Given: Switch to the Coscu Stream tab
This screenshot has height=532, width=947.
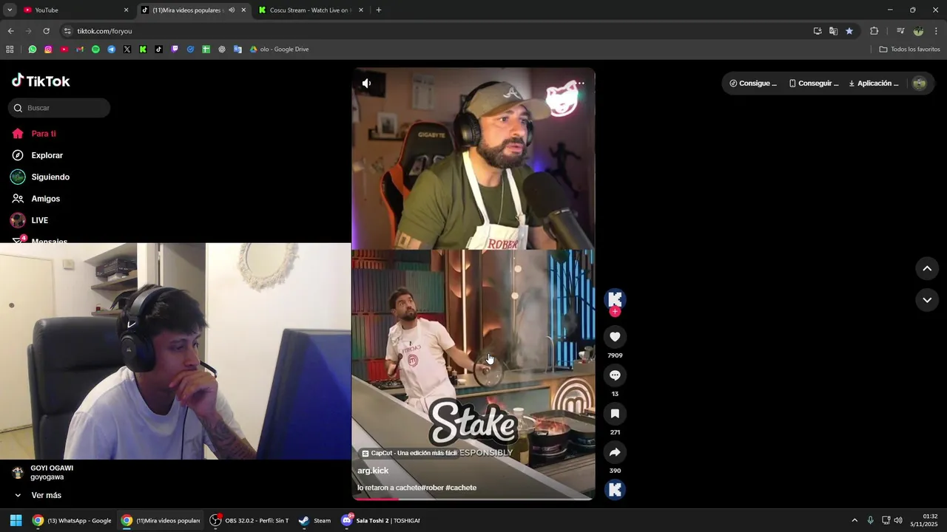Looking at the screenshot, I should coord(311,10).
